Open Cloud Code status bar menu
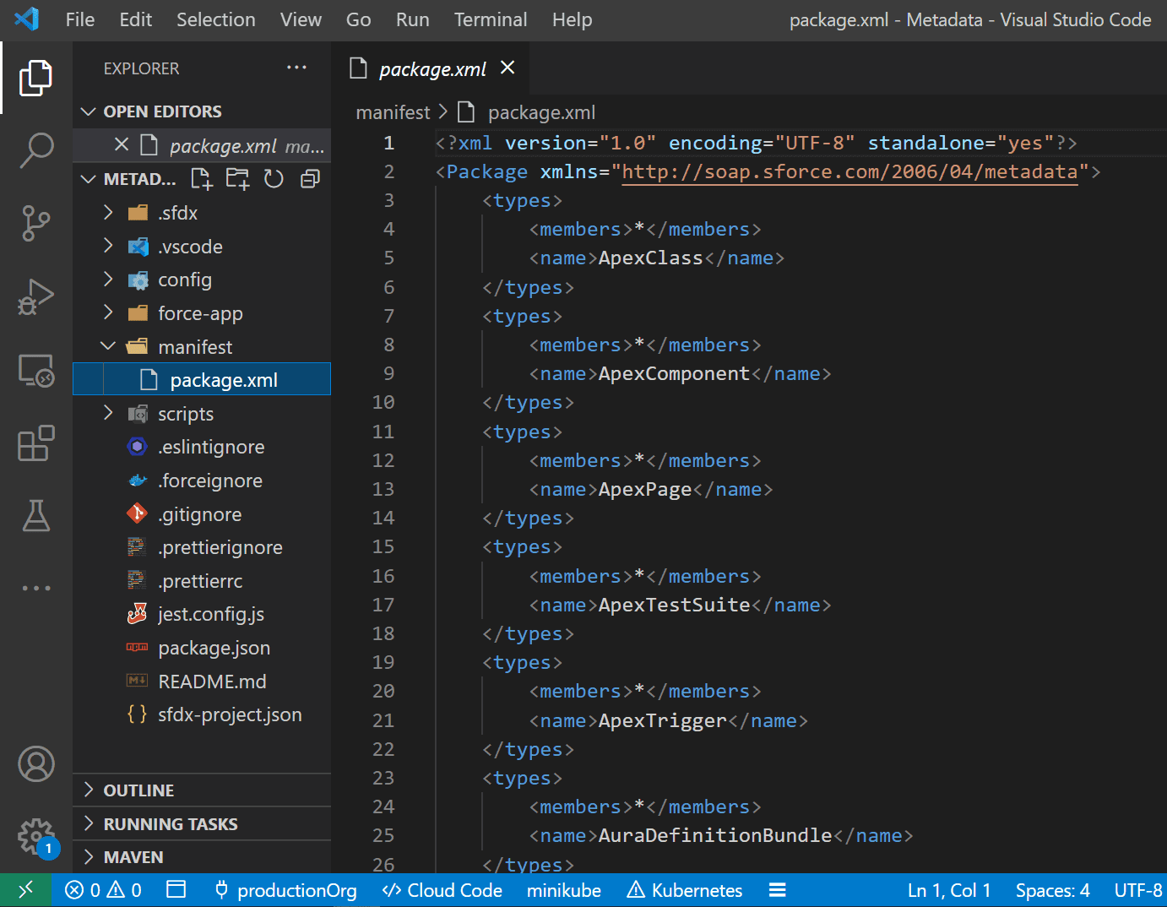This screenshot has height=907, width=1167. (x=442, y=890)
